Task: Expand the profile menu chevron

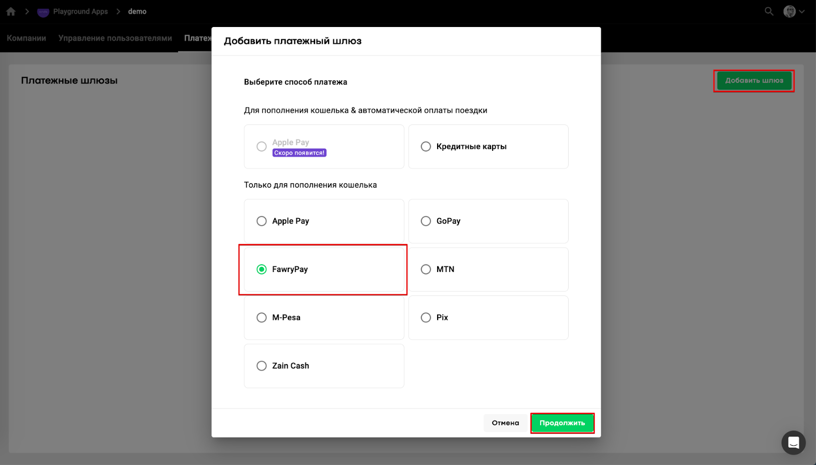Action: coord(802,12)
